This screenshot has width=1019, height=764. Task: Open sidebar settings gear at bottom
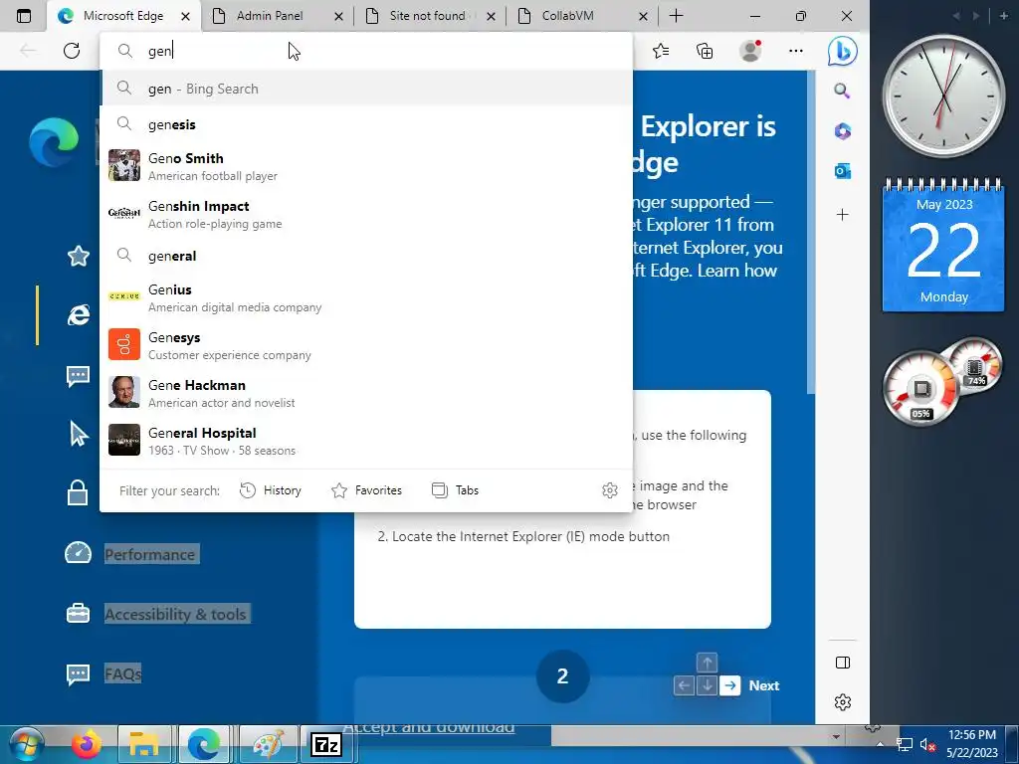coord(842,702)
